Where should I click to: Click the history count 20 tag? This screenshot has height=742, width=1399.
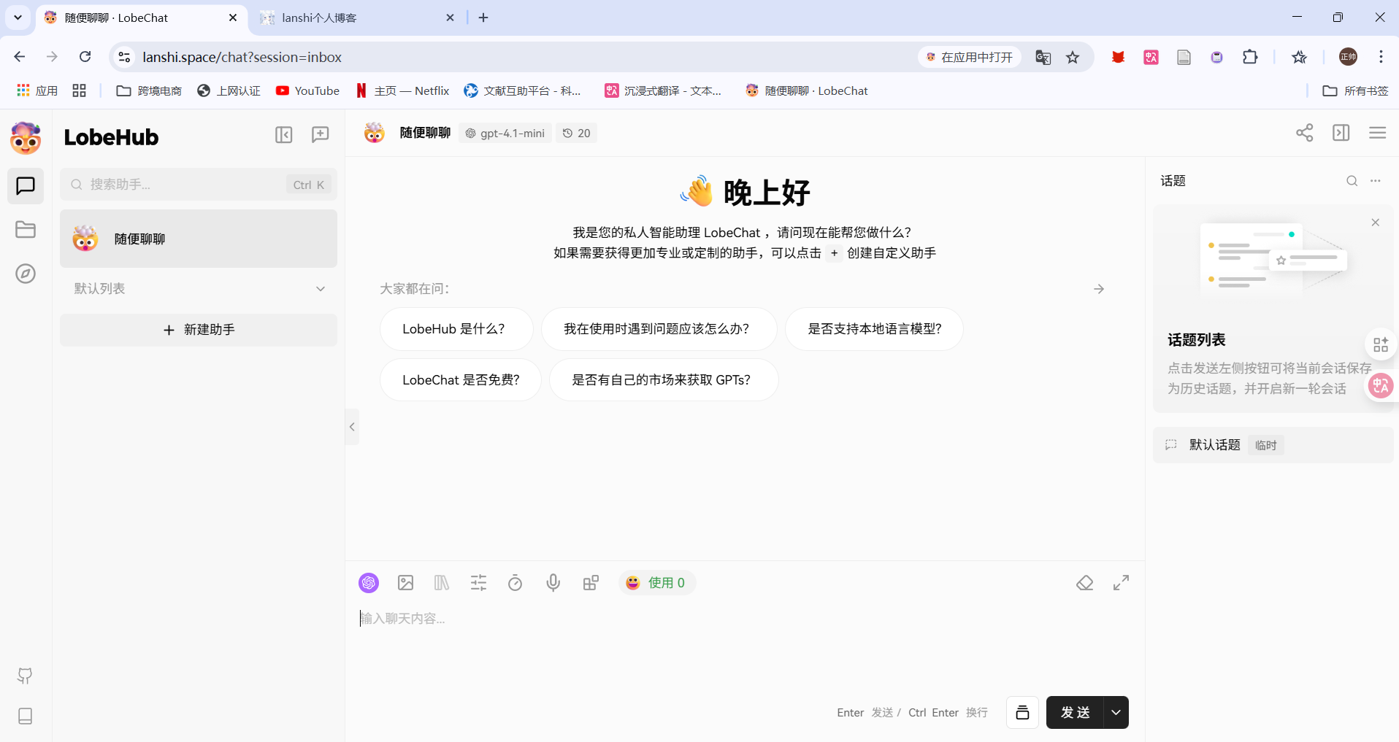tap(576, 133)
